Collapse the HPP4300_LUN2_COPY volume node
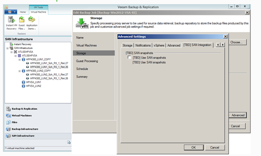Viewport: 261px width, 156px height. tap(19, 71)
